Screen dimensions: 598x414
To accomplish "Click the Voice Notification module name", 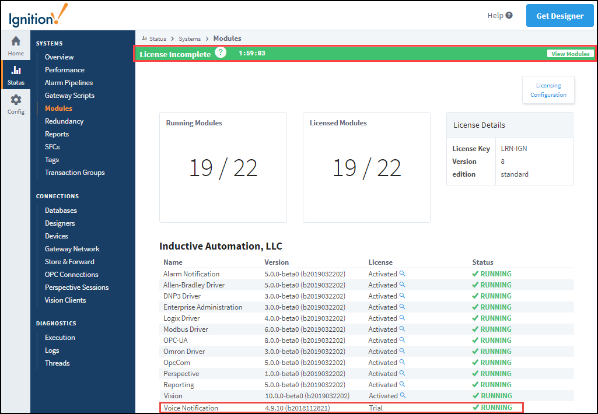I will point(191,408).
